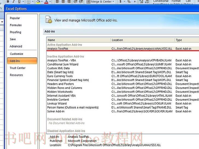199x149 pixels.
Task: Click the ANALYS32.XLL location cell
Action: point(142,49)
